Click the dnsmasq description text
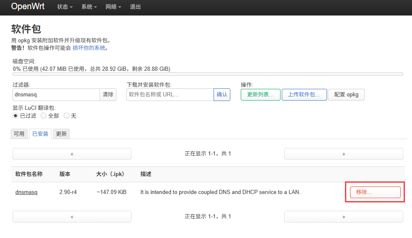412x238 pixels. pyautogui.click(x=221, y=192)
